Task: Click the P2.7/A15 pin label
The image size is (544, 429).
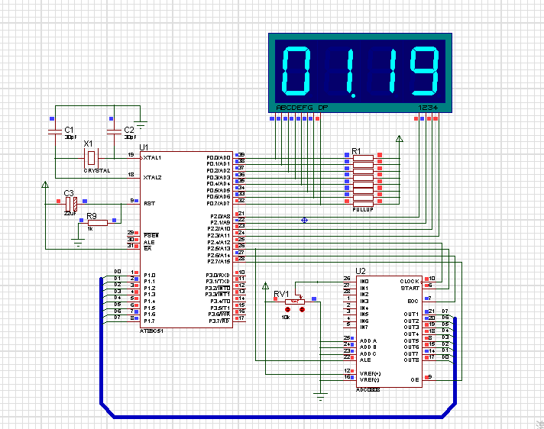Action: pos(219,262)
